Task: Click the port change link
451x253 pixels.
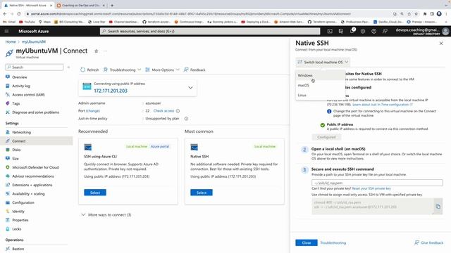Action: (x=93, y=111)
